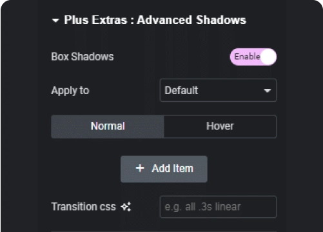Focus the Transition css input field
The width and height of the screenshot is (323, 232).
pos(218,207)
